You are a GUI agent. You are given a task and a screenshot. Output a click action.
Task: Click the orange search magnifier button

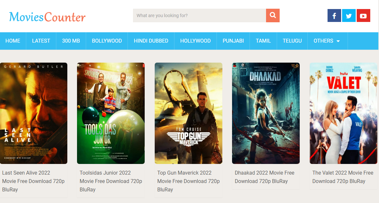pos(273,15)
